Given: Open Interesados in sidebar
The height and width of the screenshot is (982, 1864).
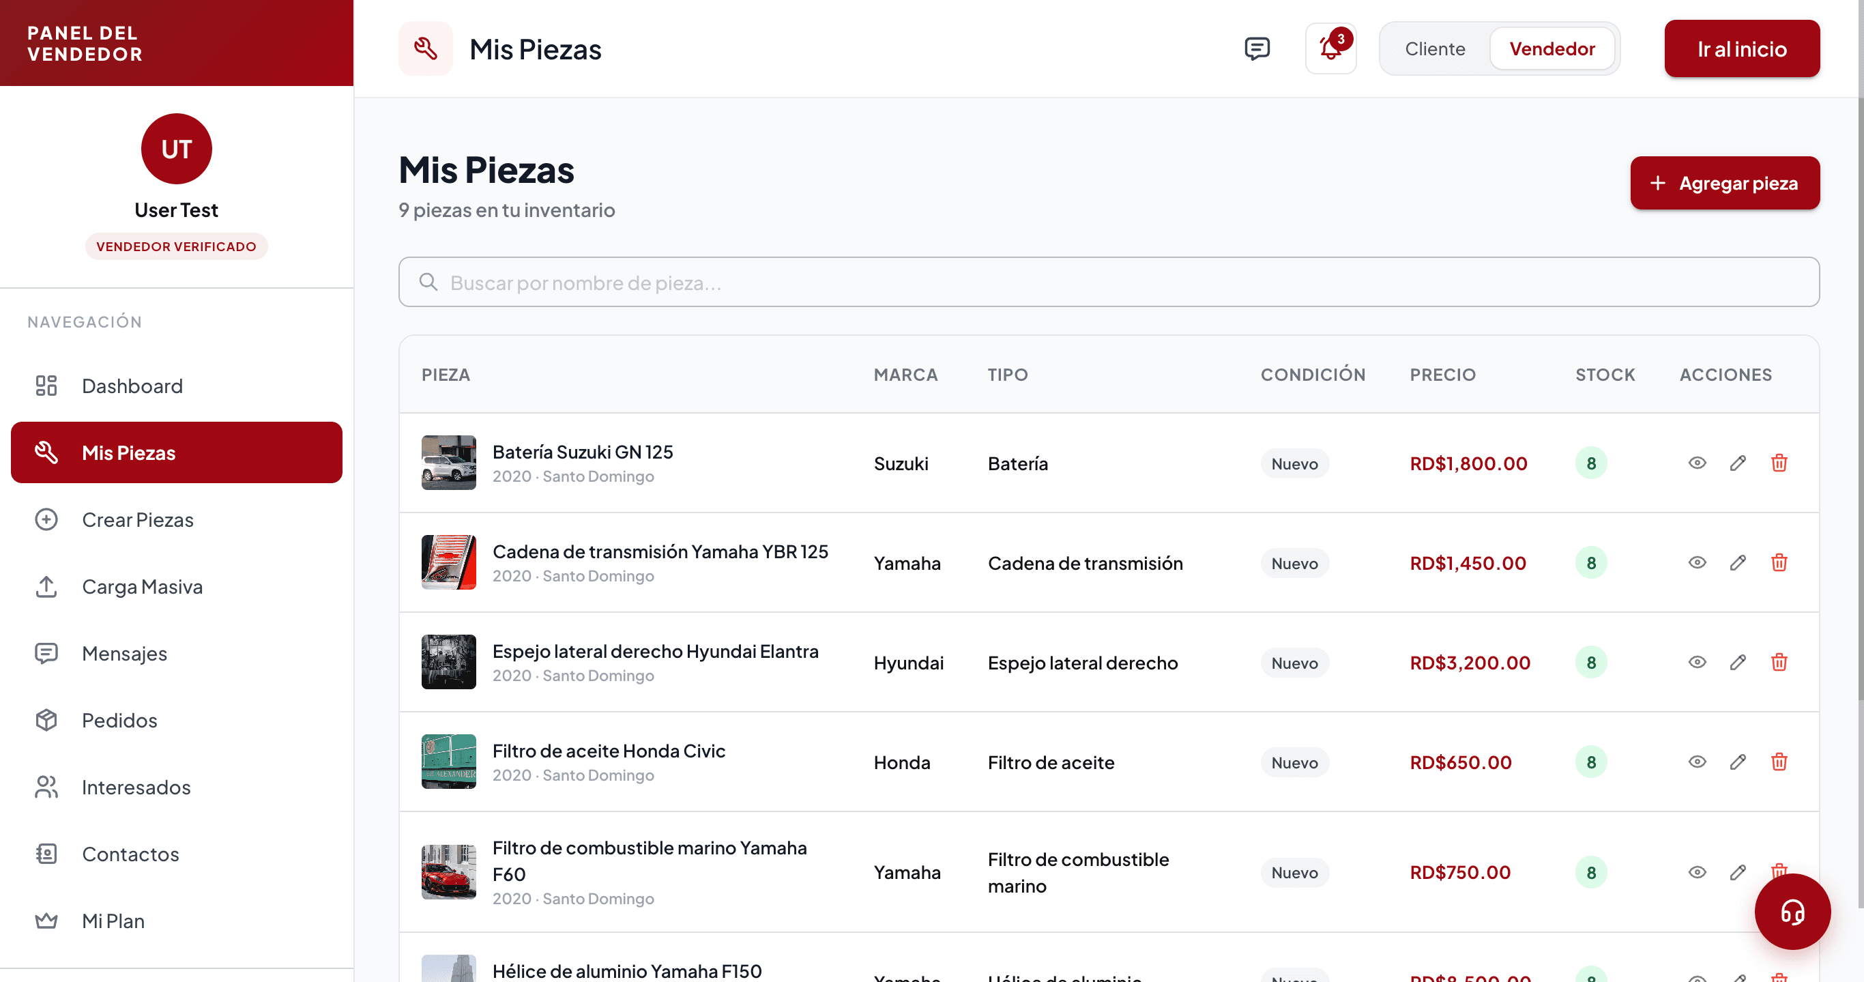Looking at the screenshot, I should tap(177, 788).
